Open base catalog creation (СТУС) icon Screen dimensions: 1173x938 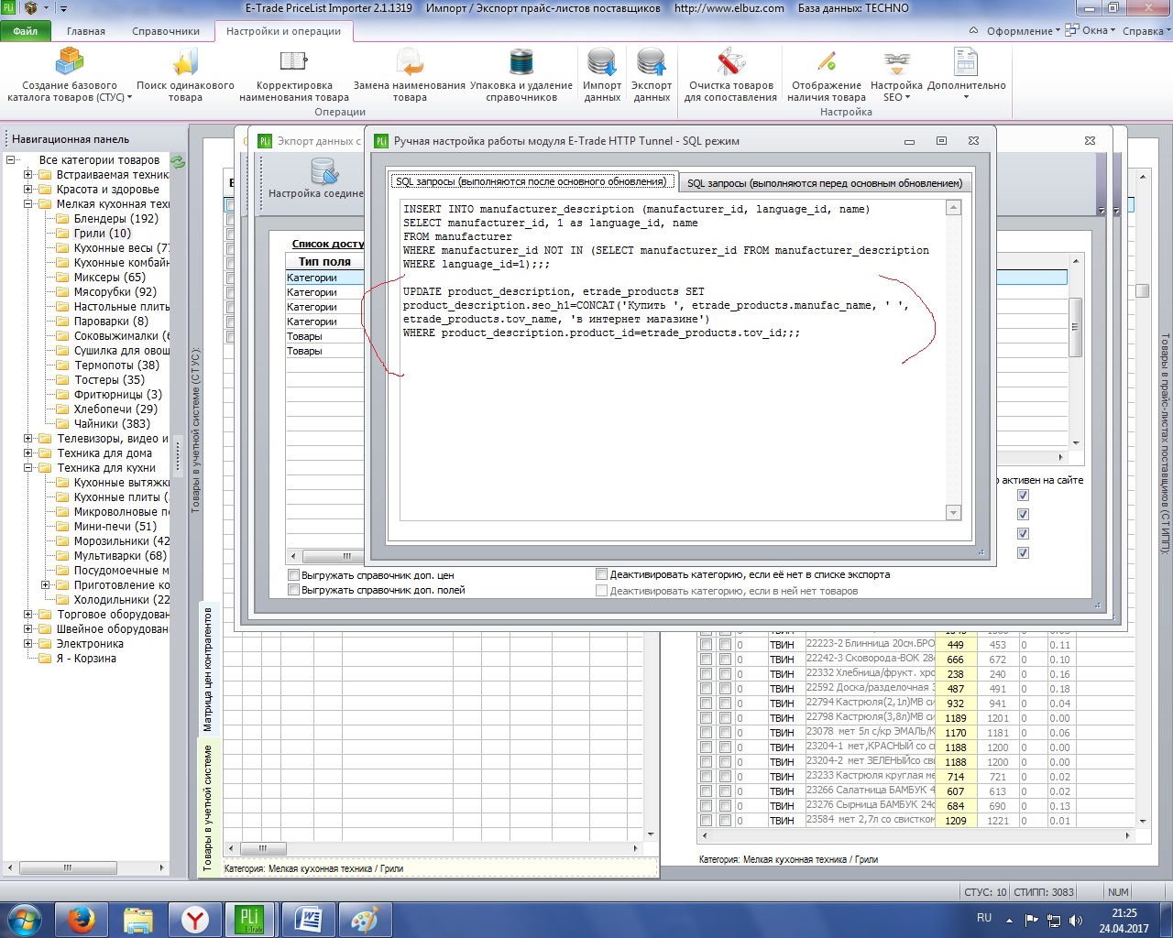coord(70,62)
